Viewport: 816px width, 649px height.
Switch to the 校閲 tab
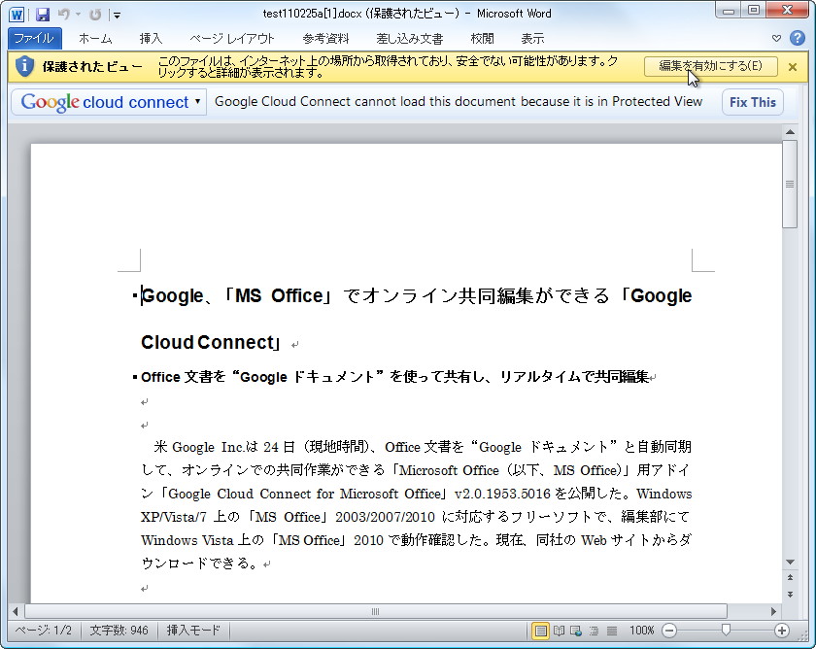482,39
